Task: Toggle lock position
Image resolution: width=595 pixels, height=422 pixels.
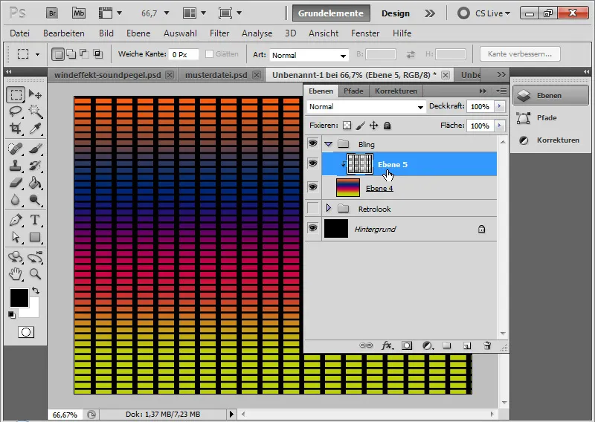Action: click(374, 126)
